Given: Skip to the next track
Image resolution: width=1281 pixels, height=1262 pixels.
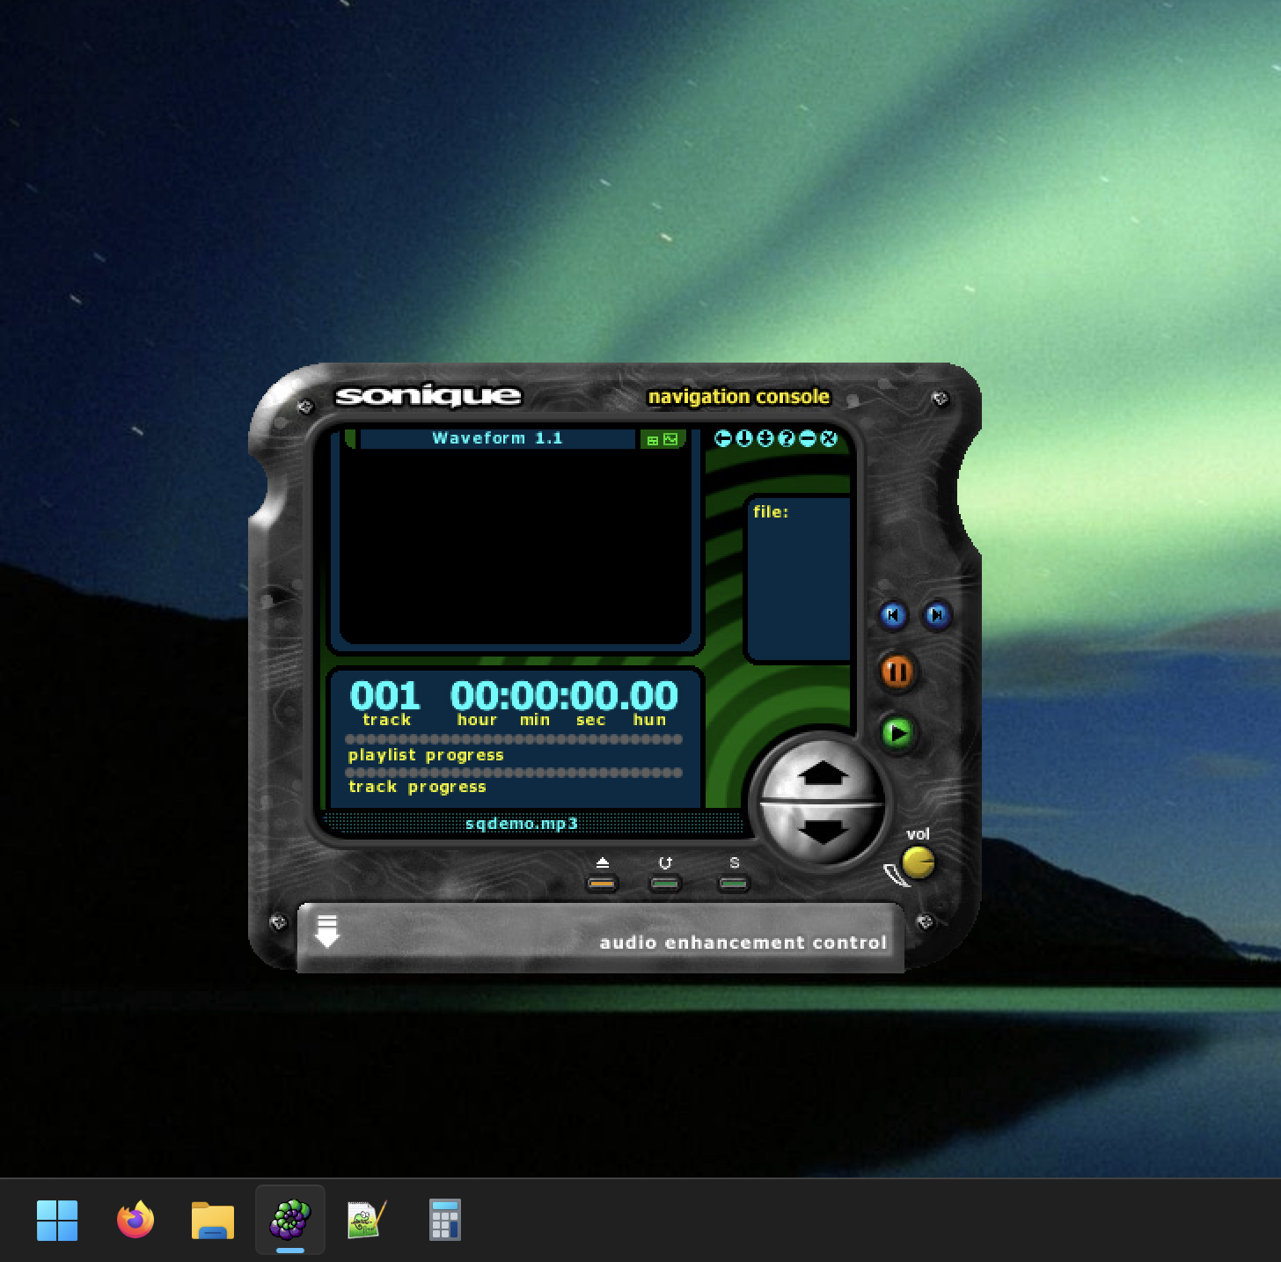Looking at the screenshot, I should pyautogui.click(x=937, y=615).
